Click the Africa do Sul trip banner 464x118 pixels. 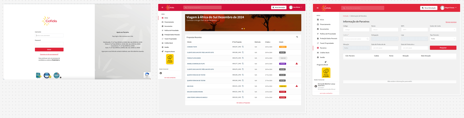[243, 23]
